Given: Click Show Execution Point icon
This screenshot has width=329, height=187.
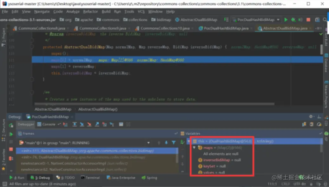Looking at the screenshot, I should click(x=65, y=124).
